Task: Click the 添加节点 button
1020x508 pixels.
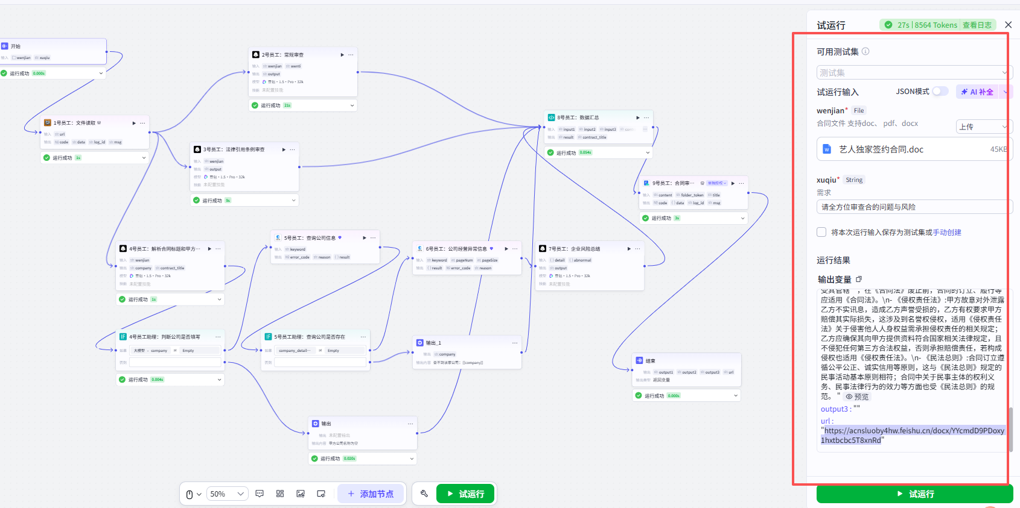Action: pyautogui.click(x=371, y=494)
